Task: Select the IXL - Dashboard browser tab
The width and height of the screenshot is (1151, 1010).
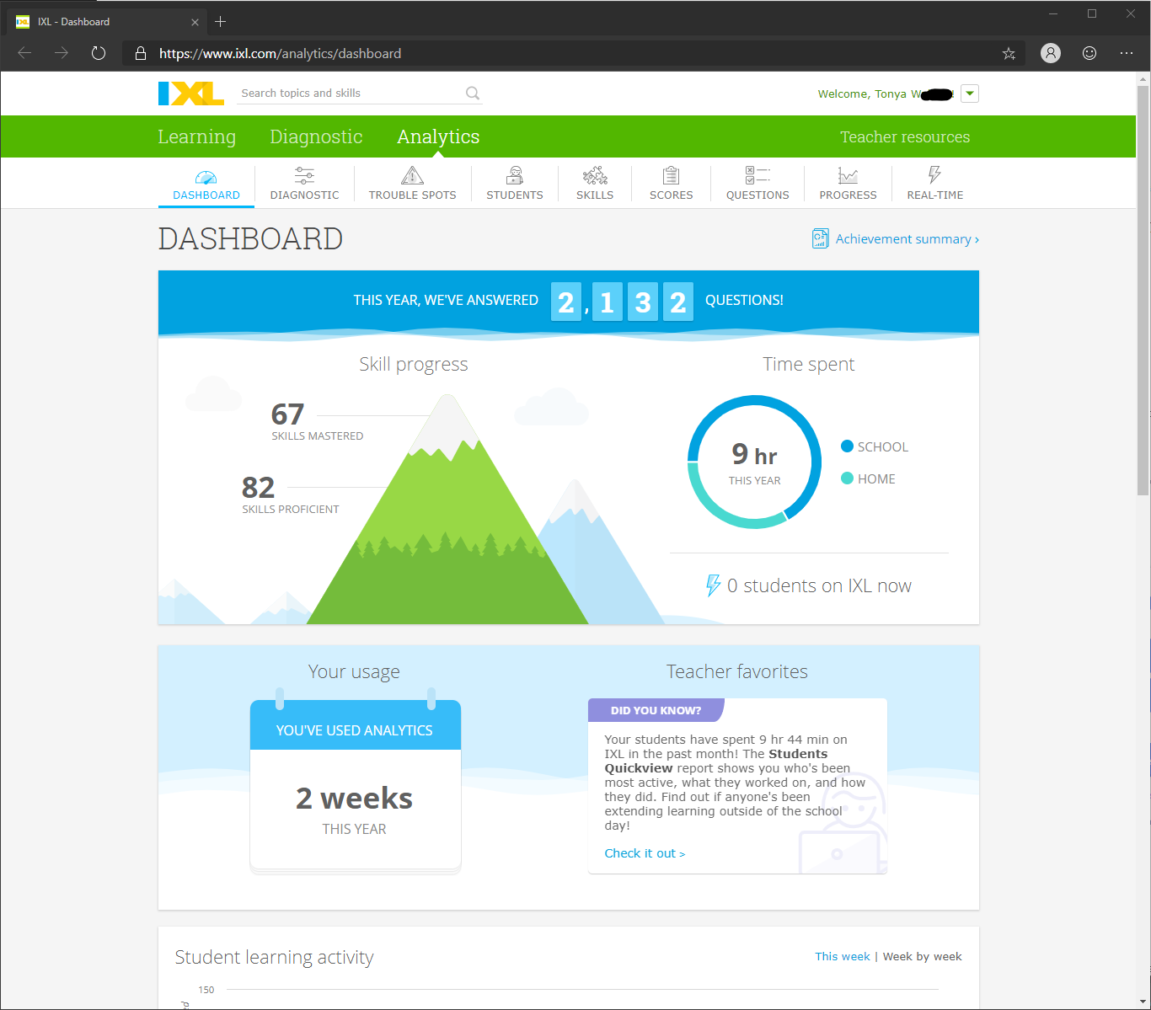Action: 108,21
